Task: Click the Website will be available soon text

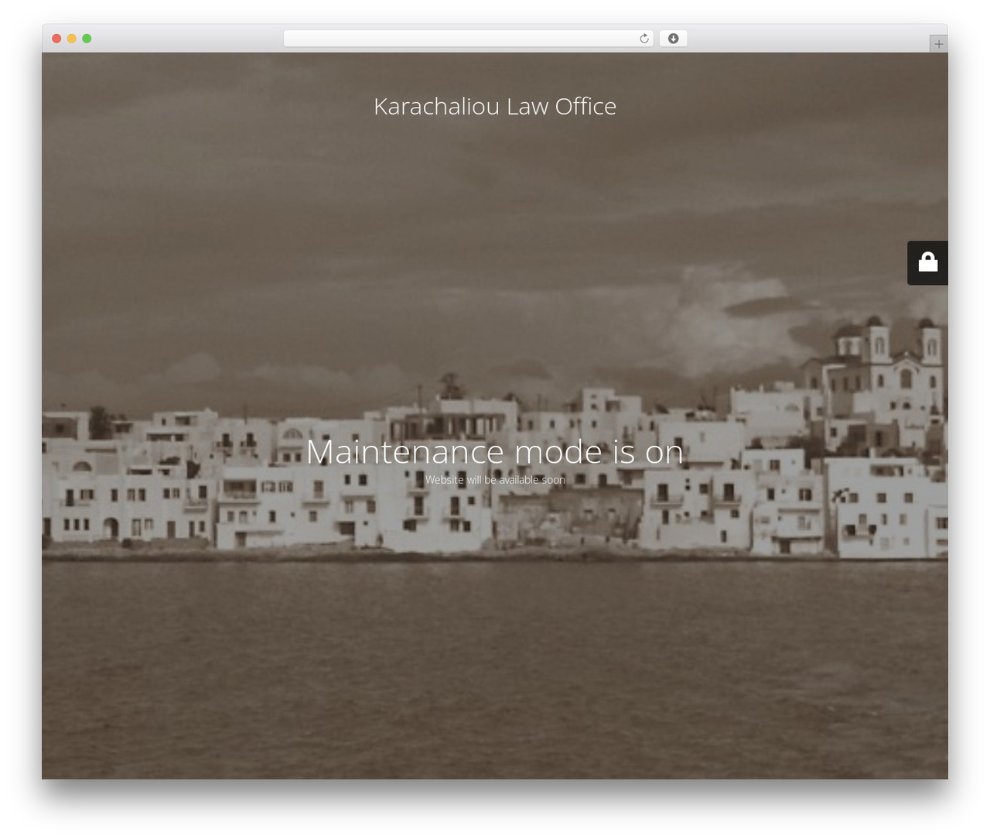Action: [x=495, y=480]
